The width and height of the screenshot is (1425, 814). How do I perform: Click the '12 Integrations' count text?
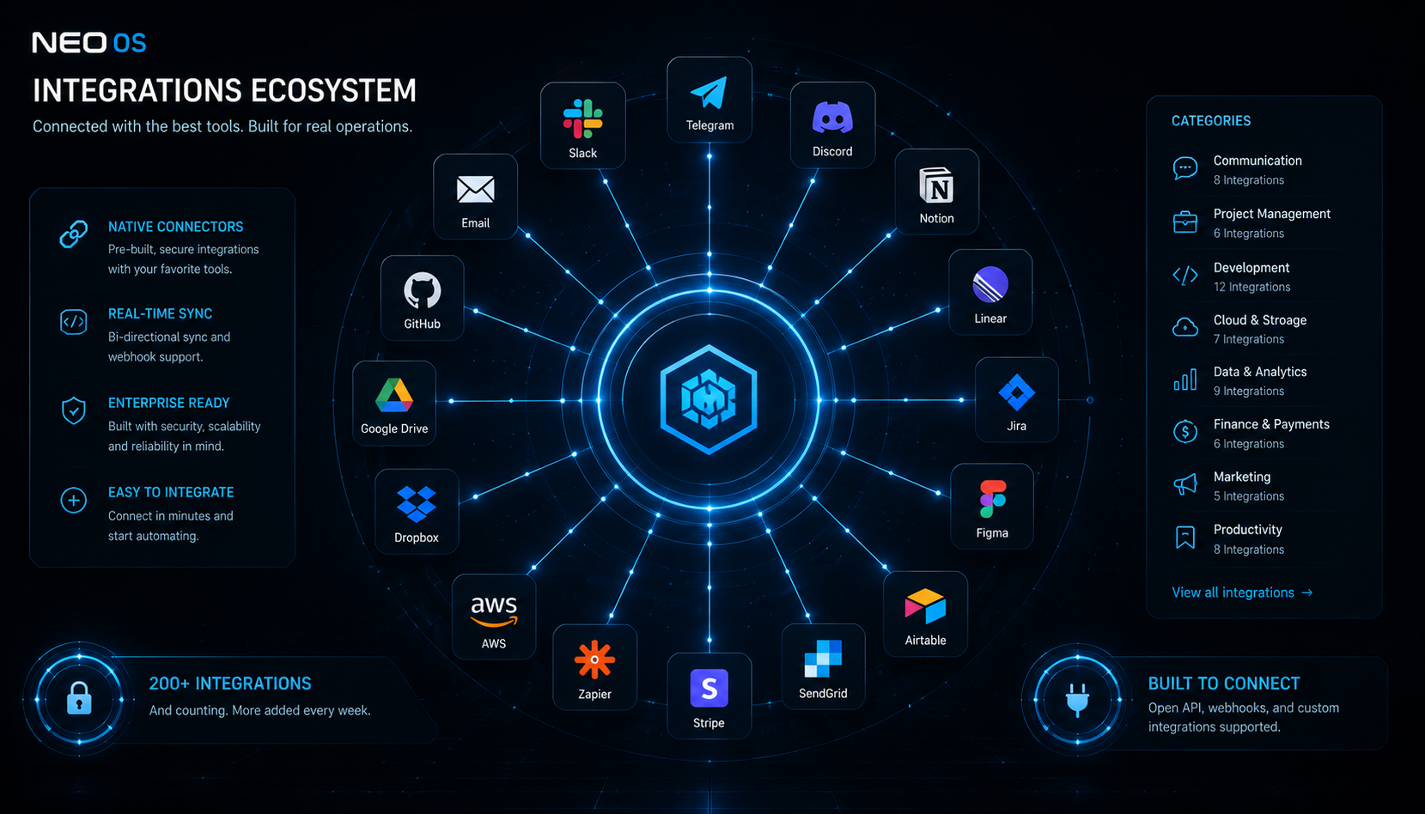(x=1251, y=287)
